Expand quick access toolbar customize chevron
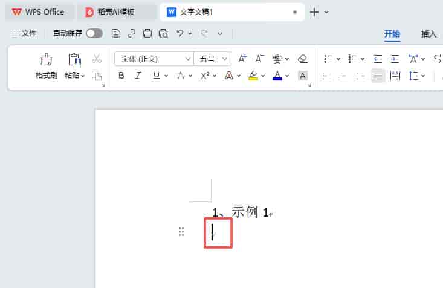 [x=220, y=34]
